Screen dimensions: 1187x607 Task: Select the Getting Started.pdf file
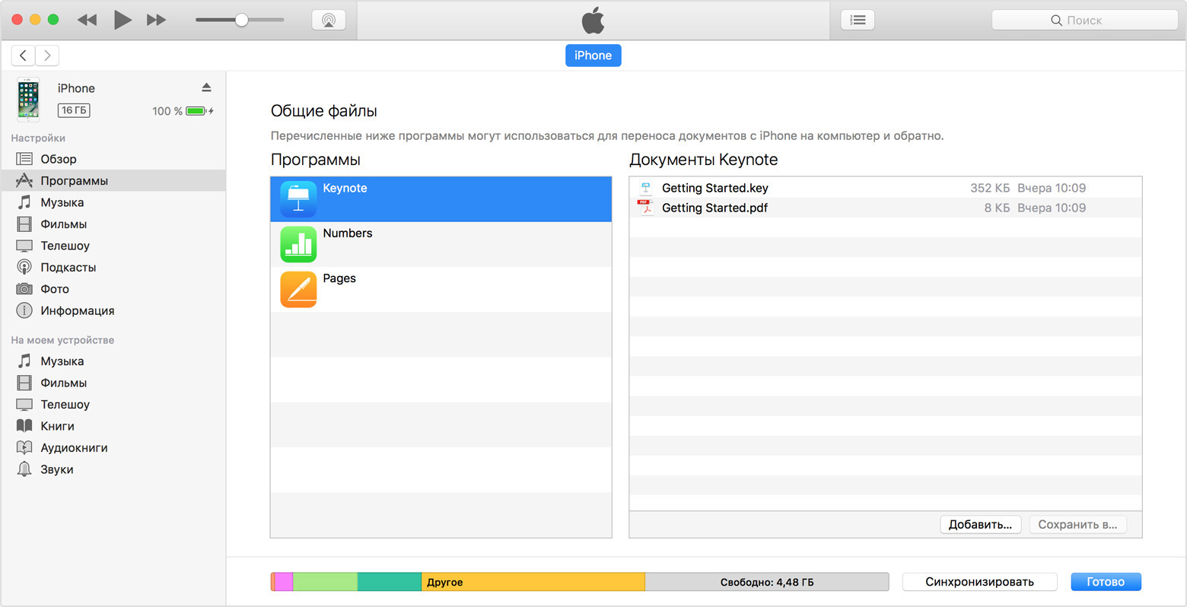886,208
